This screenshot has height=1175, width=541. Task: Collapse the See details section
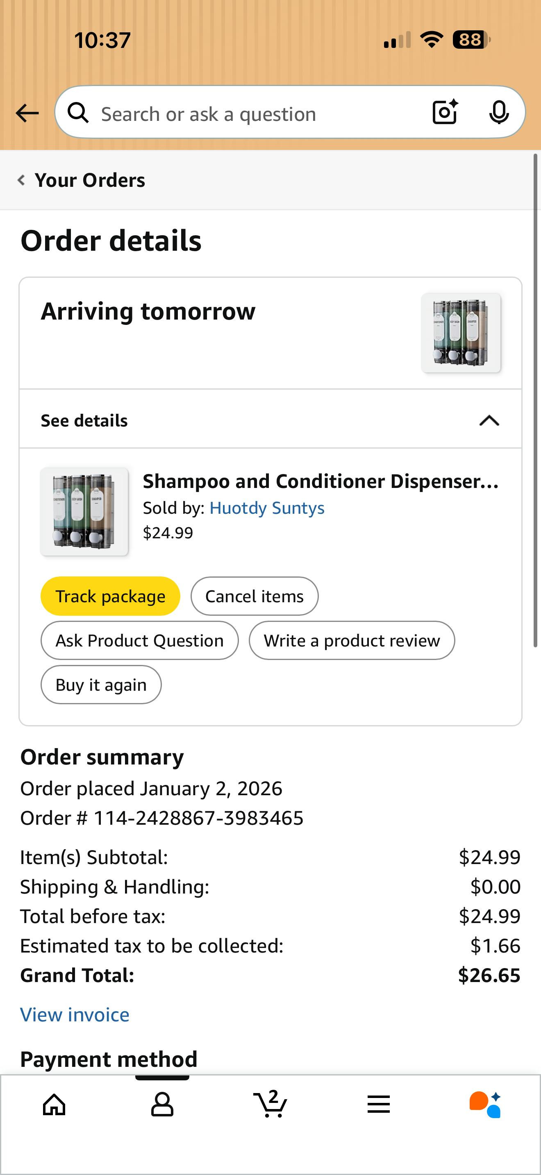pyautogui.click(x=489, y=420)
